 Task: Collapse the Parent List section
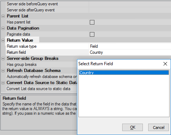pos(3,16)
